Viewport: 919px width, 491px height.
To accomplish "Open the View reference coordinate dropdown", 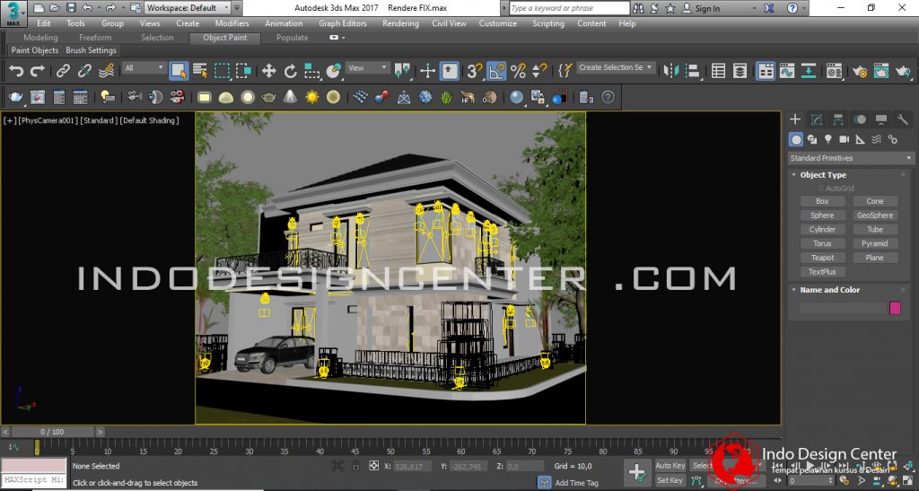I will click(x=367, y=68).
